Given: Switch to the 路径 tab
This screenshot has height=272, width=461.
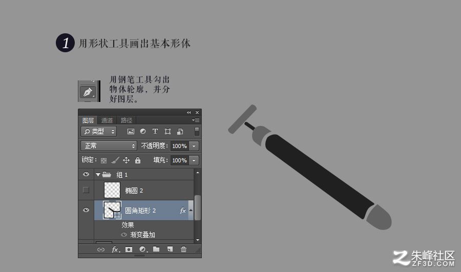Looking at the screenshot, I should (x=127, y=120).
